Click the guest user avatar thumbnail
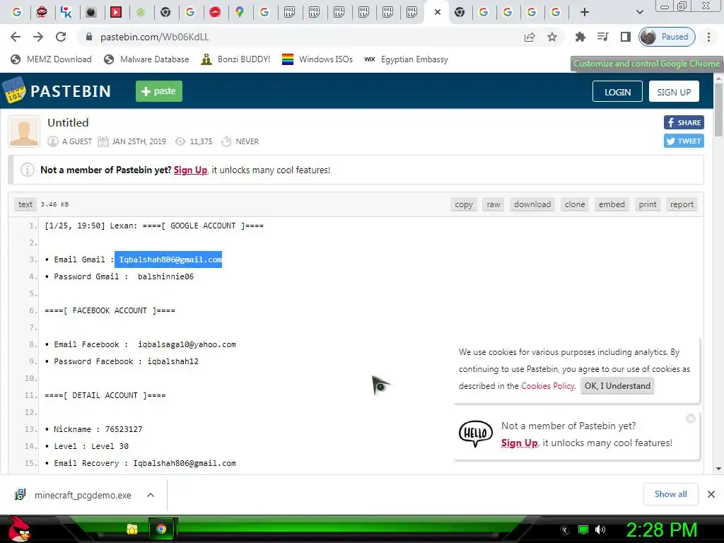 pyautogui.click(x=24, y=132)
